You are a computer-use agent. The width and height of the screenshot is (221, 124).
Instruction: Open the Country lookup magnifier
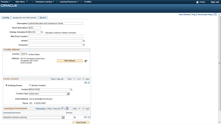pyautogui.click(x=27, y=54)
